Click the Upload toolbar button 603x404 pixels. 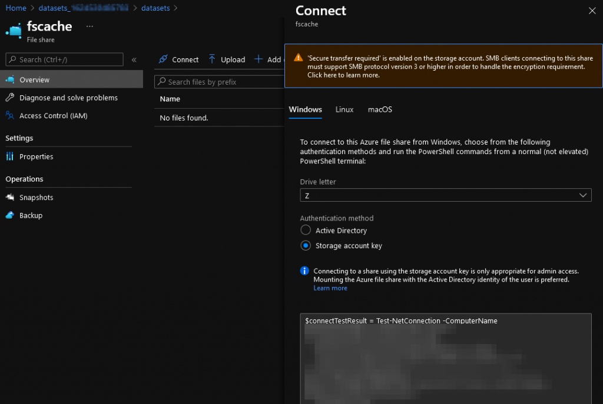pyautogui.click(x=227, y=59)
